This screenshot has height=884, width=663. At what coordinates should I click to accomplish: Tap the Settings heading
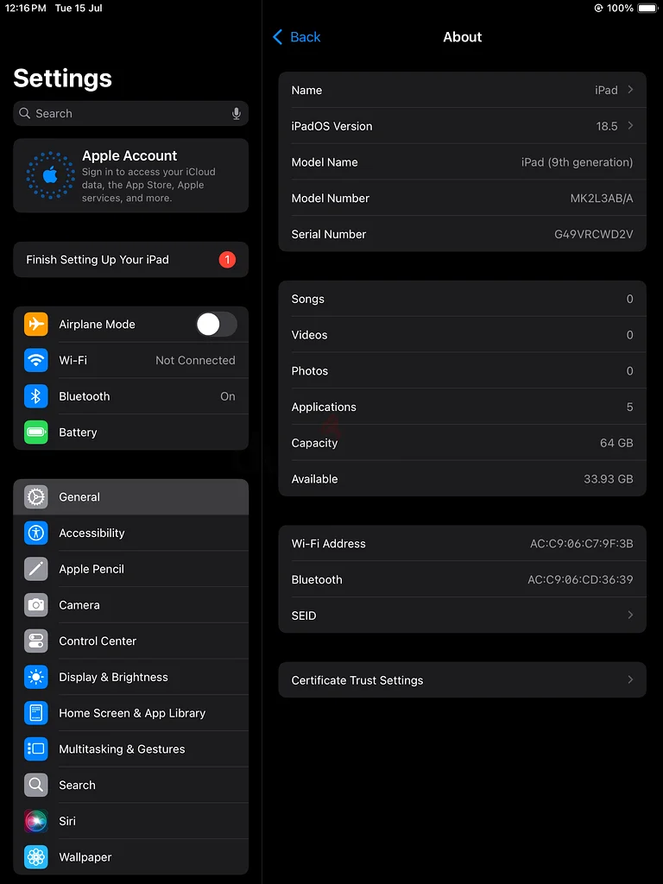pos(62,78)
